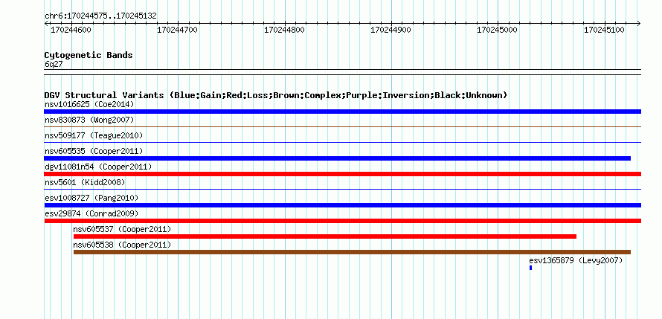
Task: Click the 170244900 ruler coordinate
Action: (x=391, y=30)
